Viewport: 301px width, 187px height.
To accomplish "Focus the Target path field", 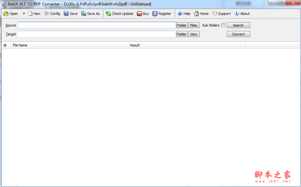I will pyautogui.click(x=97, y=34).
